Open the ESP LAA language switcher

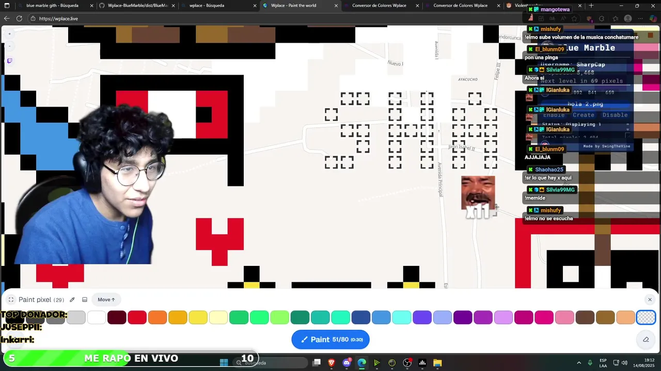(603, 363)
